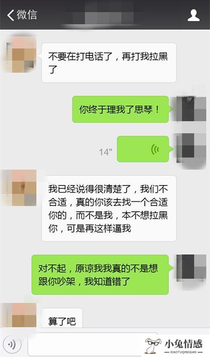
Task: Select the 不要在打电话了 message bubble
Action: (x=109, y=62)
